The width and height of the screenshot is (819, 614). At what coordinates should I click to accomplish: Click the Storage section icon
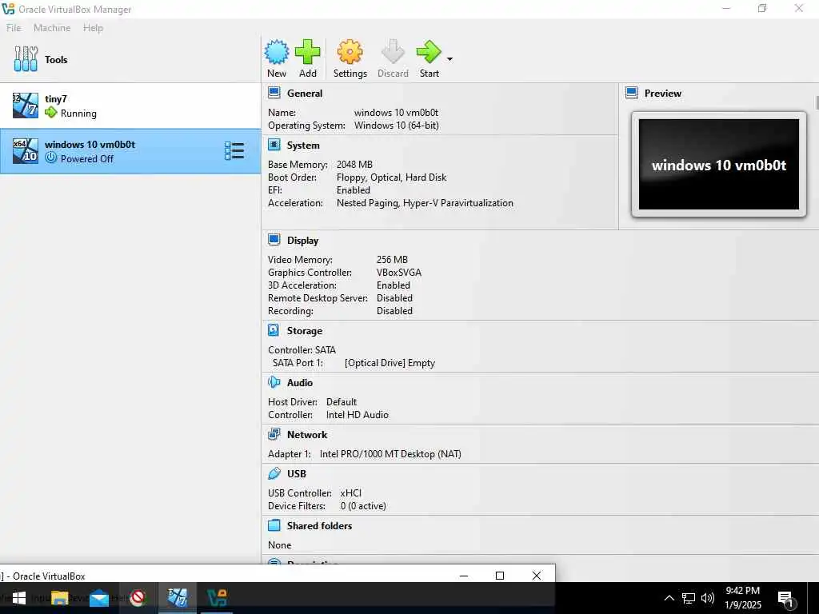click(274, 330)
